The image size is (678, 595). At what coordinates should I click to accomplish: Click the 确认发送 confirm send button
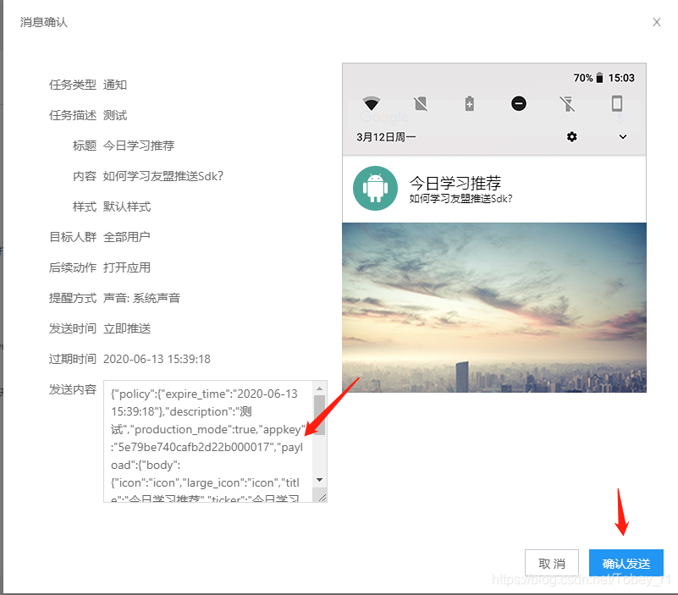point(626,563)
